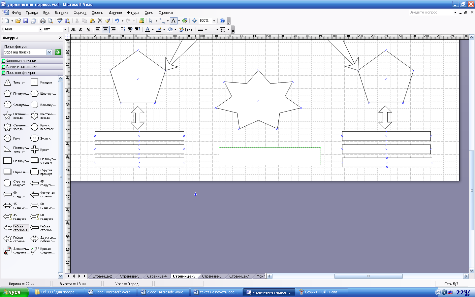475x297 pixels.
Task: Open the Фигура menu
Action: pyautogui.click(x=133, y=13)
